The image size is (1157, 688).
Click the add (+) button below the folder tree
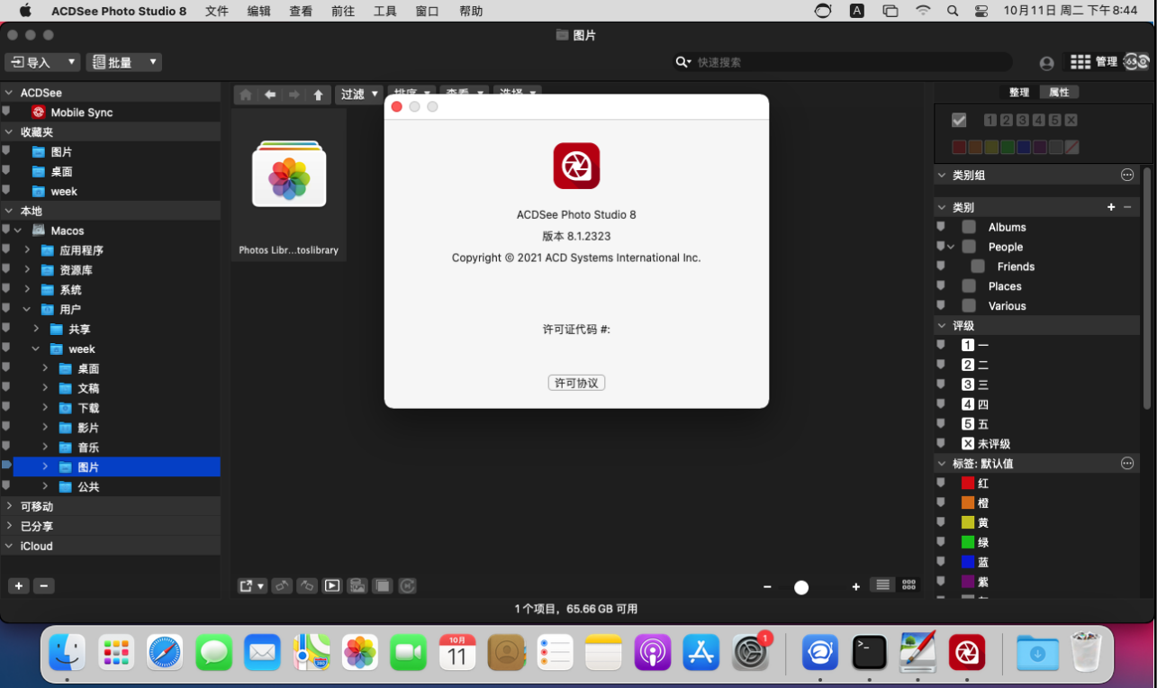pos(19,585)
